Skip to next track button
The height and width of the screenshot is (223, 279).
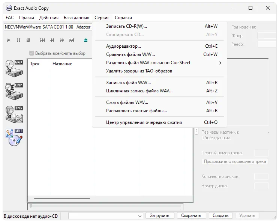click(72, 40)
